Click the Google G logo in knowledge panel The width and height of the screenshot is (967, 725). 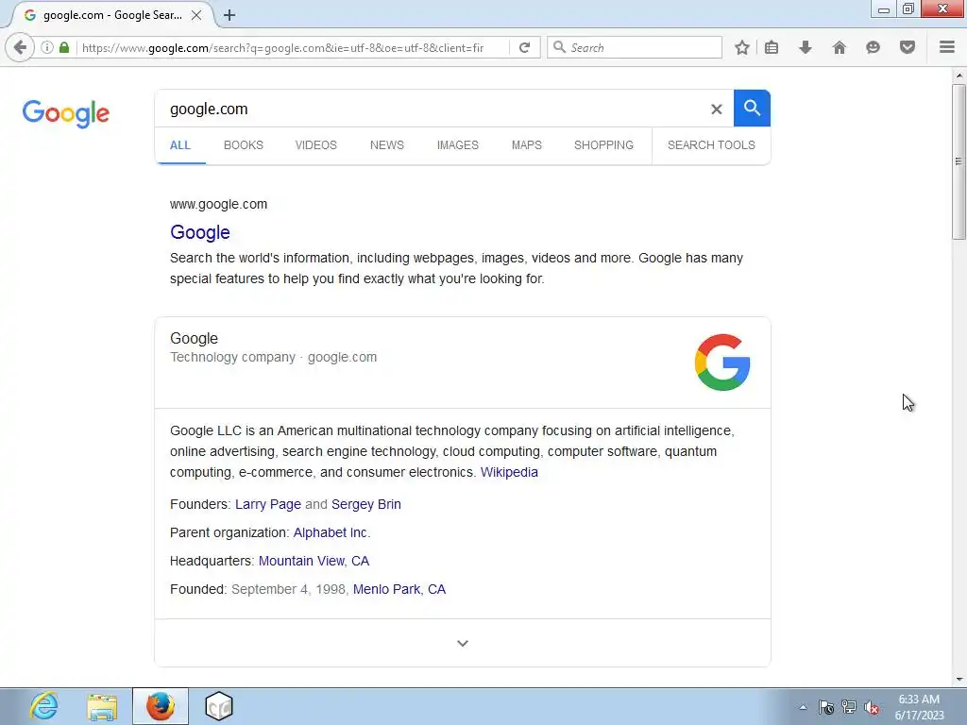(x=722, y=362)
